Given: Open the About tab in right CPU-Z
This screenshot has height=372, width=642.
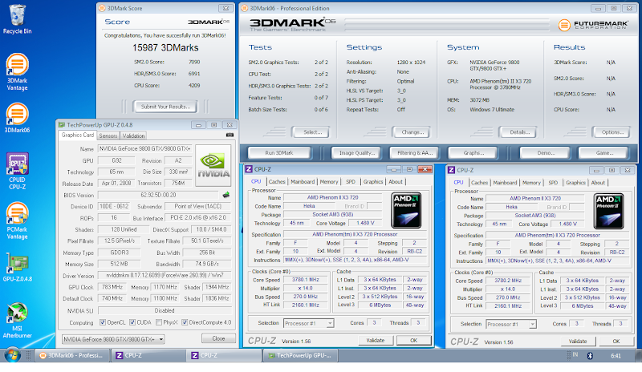Looking at the screenshot, I should [x=598, y=183].
